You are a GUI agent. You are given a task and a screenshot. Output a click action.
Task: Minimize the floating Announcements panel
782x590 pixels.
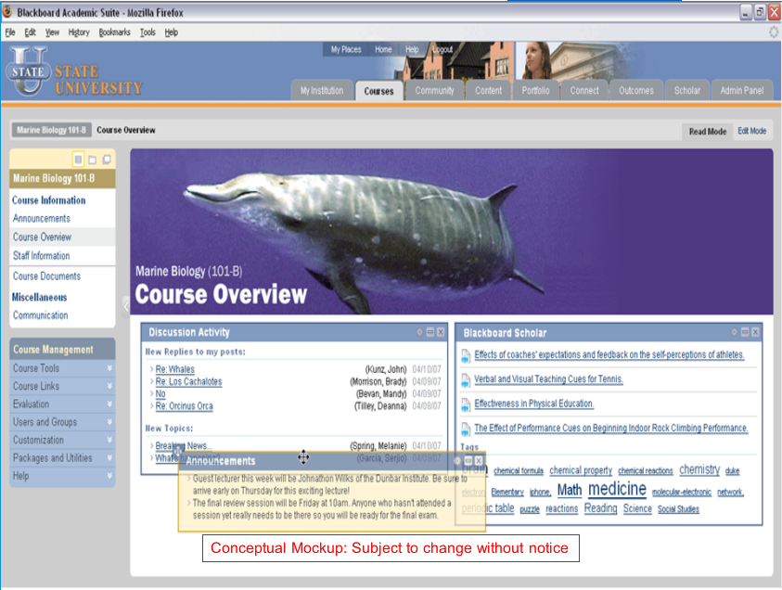(468, 461)
